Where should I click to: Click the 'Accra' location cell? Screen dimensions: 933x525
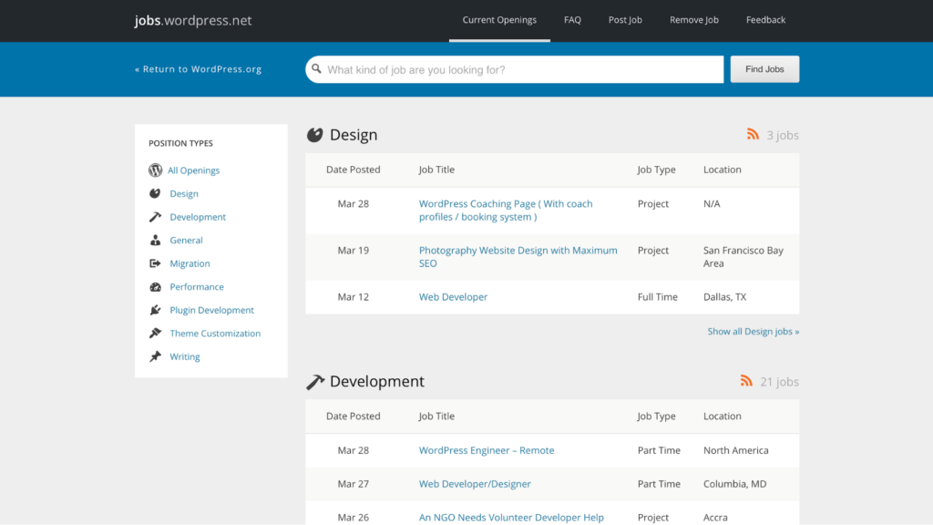tap(715, 518)
